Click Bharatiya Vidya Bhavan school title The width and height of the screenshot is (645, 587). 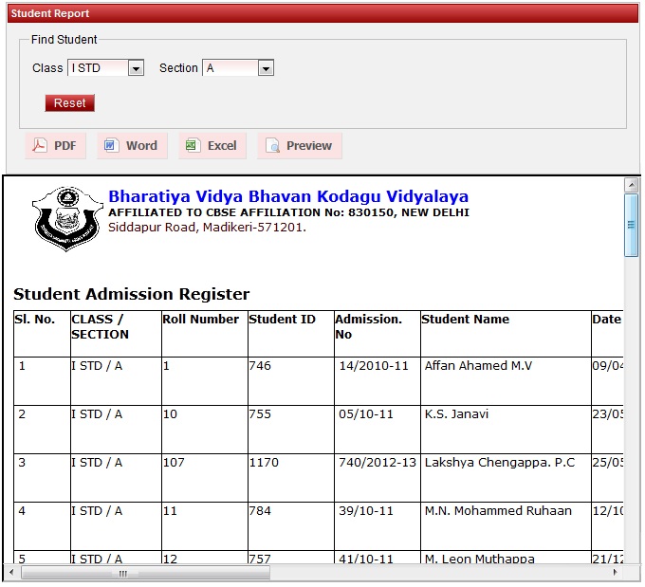coord(287,196)
